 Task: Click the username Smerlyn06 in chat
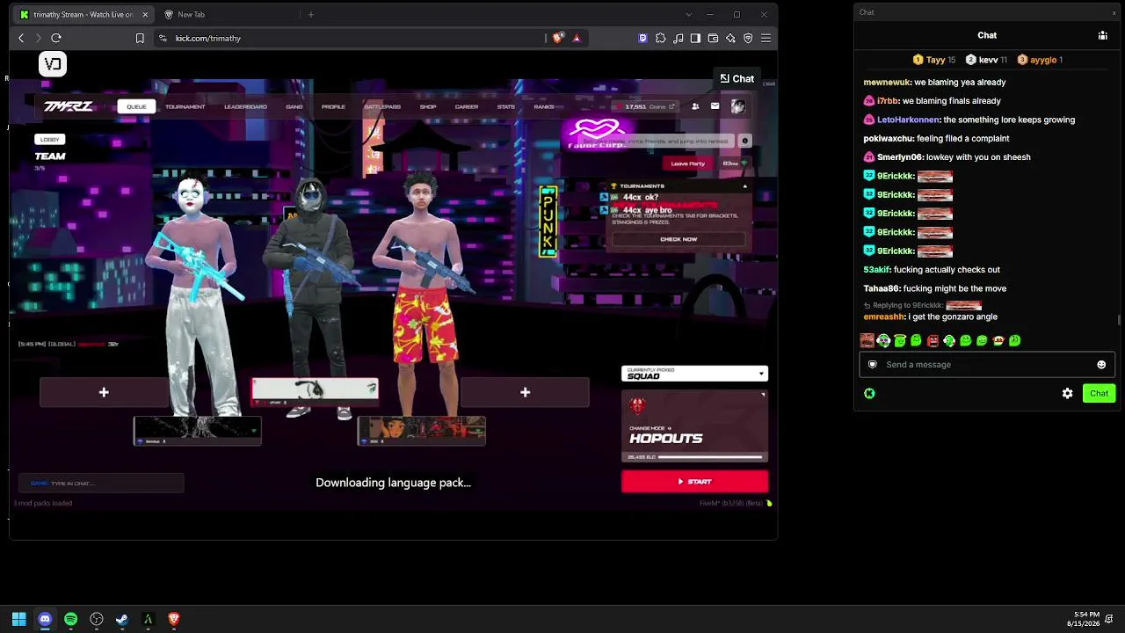(900, 157)
